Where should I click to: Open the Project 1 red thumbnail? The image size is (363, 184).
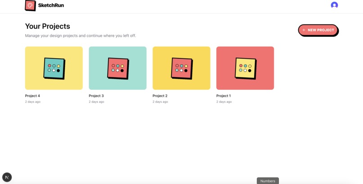click(x=245, y=68)
